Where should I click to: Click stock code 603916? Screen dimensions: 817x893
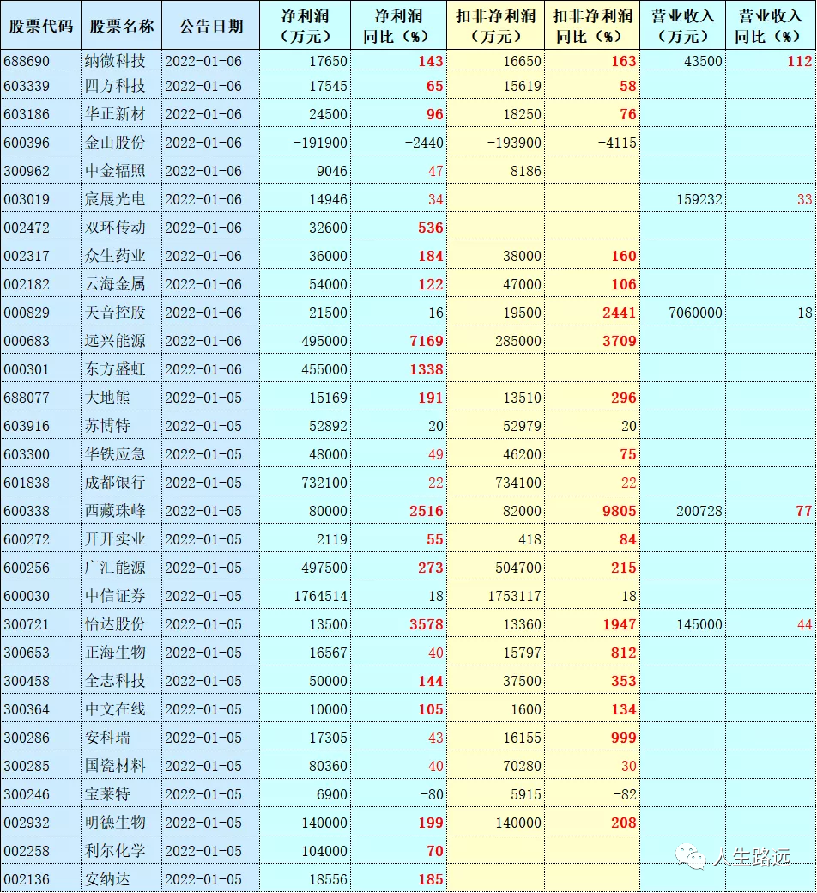click(41, 426)
